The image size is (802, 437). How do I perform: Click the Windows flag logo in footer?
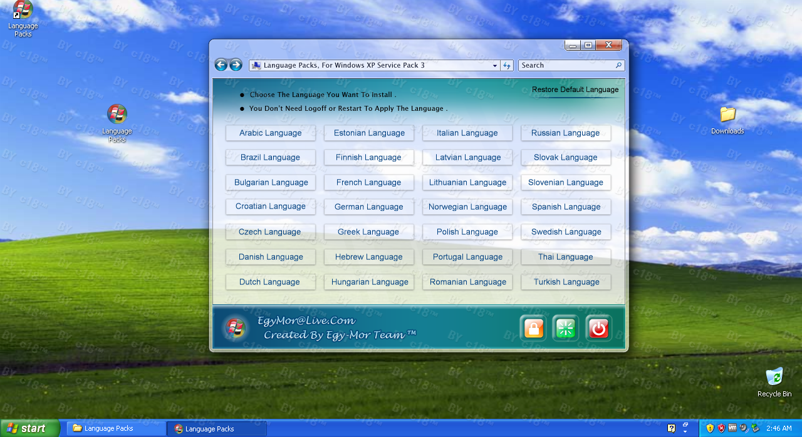pos(235,328)
